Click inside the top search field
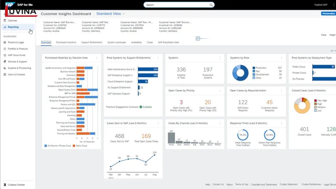This screenshot has height=189, width=336. (179, 4)
